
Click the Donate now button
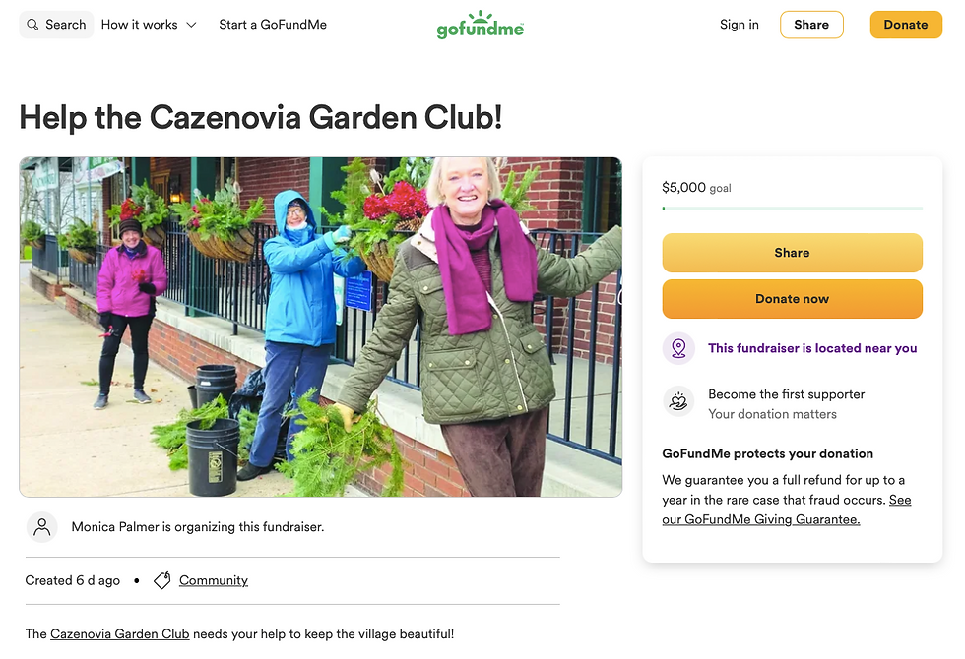pyautogui.click(x=792, y=299)
